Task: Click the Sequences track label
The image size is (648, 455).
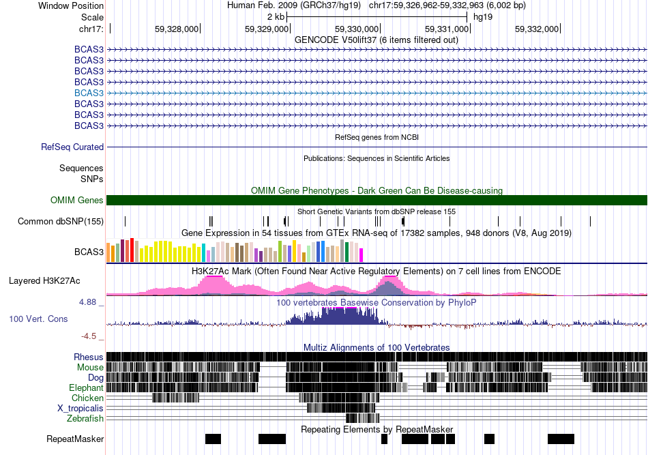Action: coord(81,168)
